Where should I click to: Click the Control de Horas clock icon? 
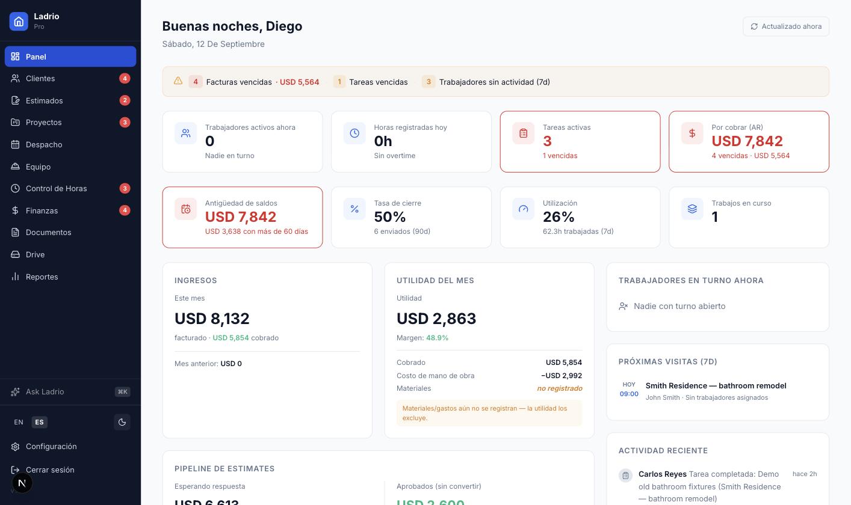tap(16, 188)
